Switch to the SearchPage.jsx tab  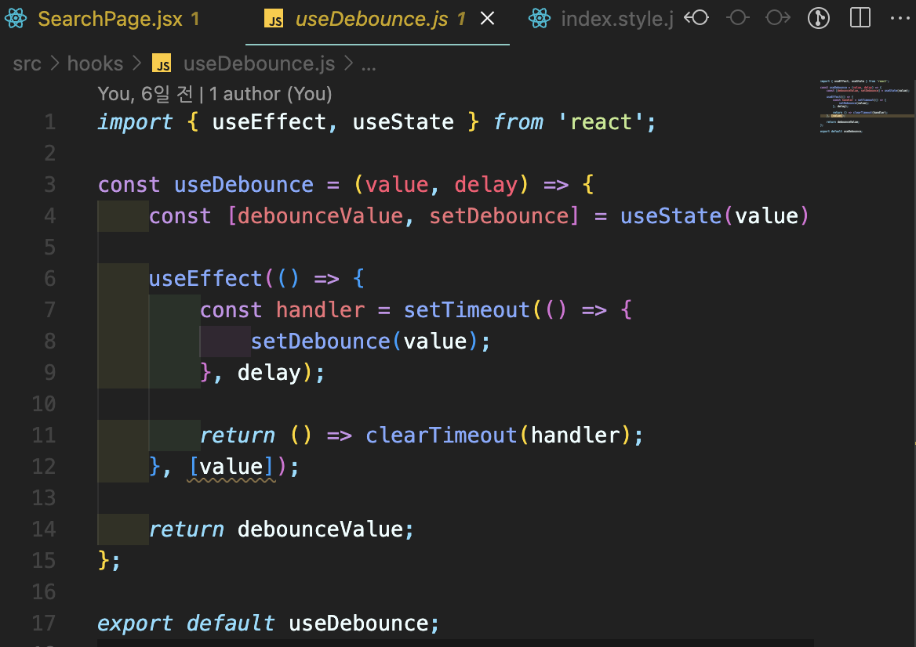(118, 20)
